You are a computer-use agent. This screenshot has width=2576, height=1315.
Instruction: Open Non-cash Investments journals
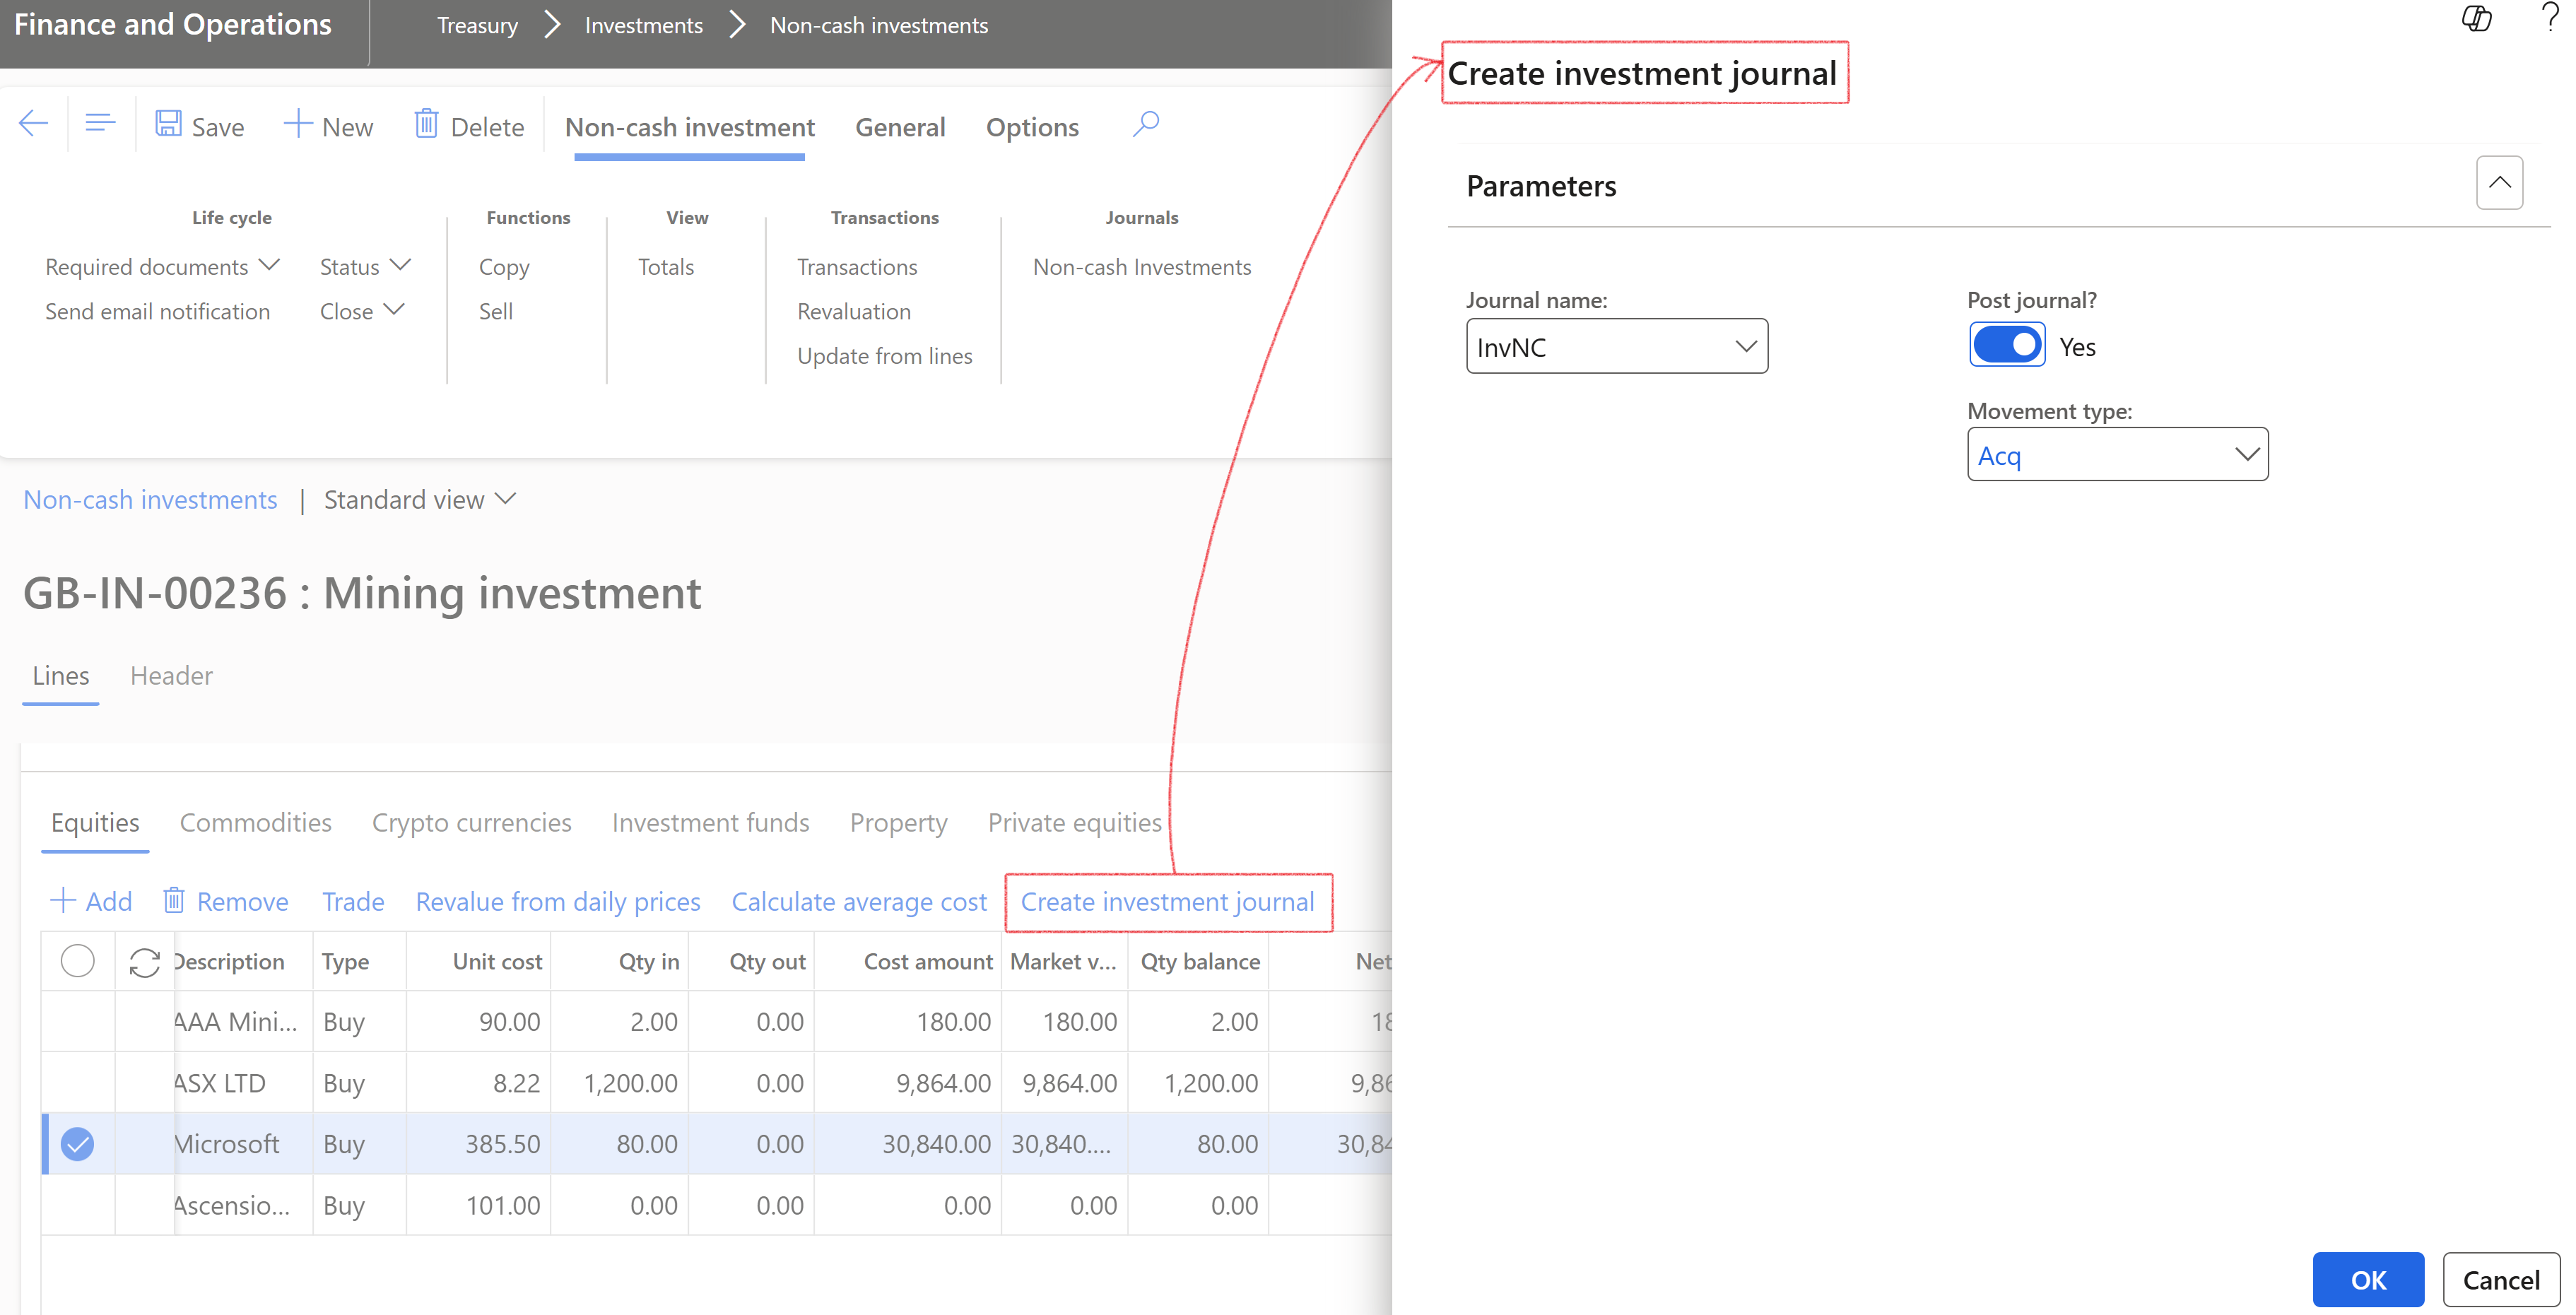(1142, 267)
